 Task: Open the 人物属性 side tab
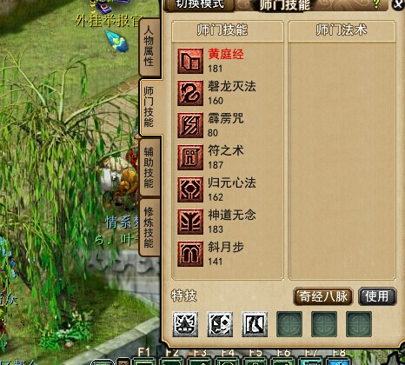149,46
